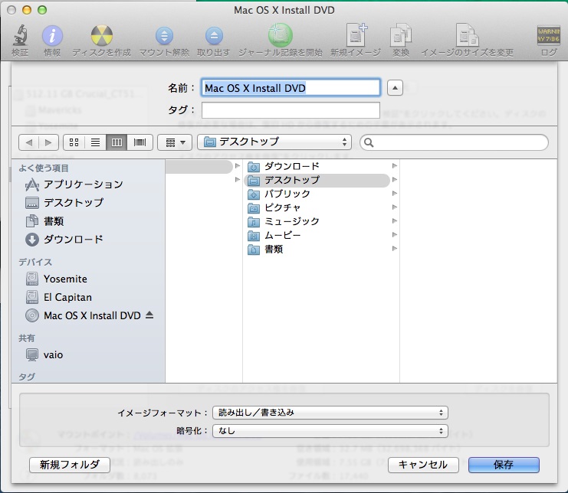The width and height of the screenshot is (568, 493).
Task: Click the Verify (検証) microscope icon
Action: coord(20,35)
